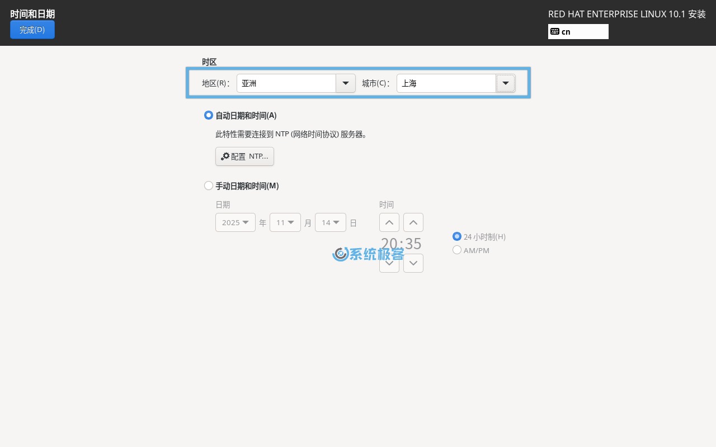Open the 地区 region dropdown arrow
Viewport: 716px width, 447px height.
click(x=346, y=83)
